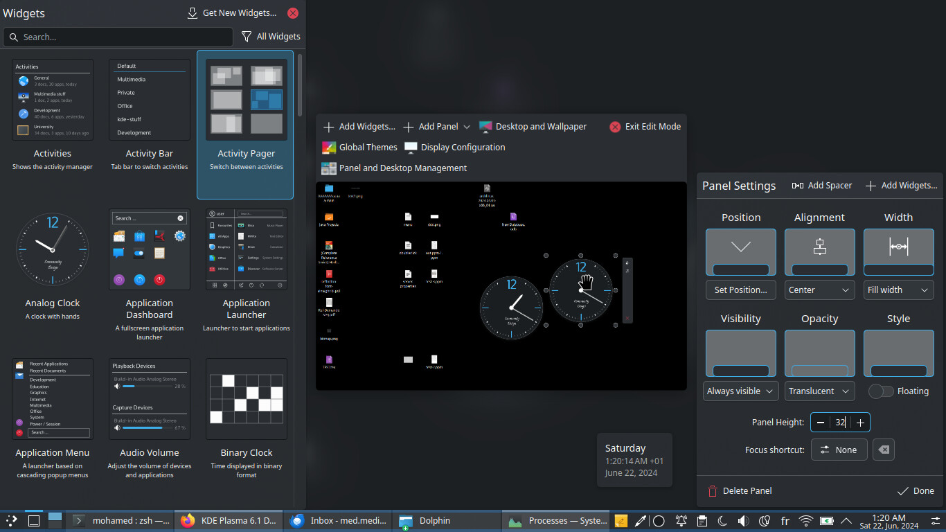Click the Alignment preview box
The image size is (946, 532).
click(820, 252)
